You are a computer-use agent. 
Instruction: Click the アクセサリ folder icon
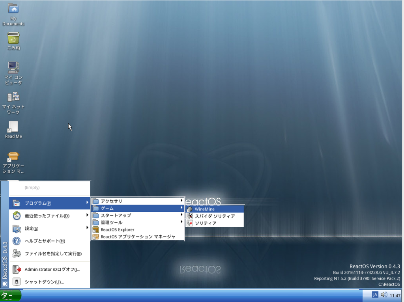coord(95,201)
